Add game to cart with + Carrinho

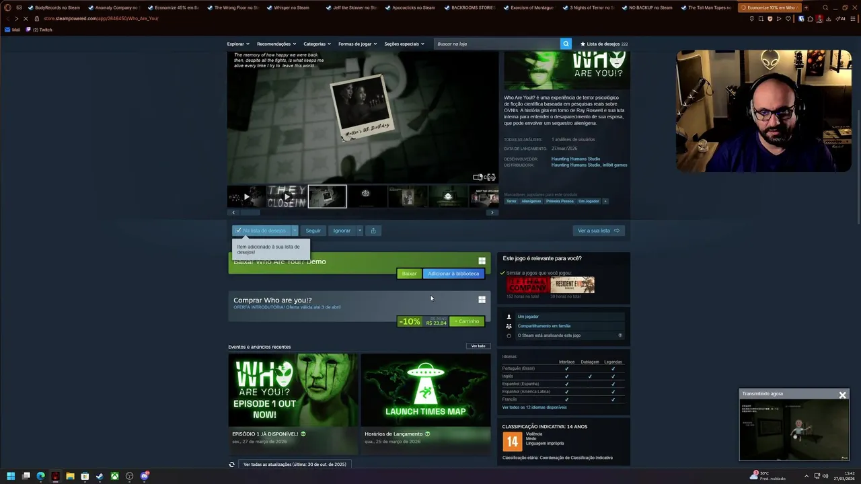pos(467,321)
